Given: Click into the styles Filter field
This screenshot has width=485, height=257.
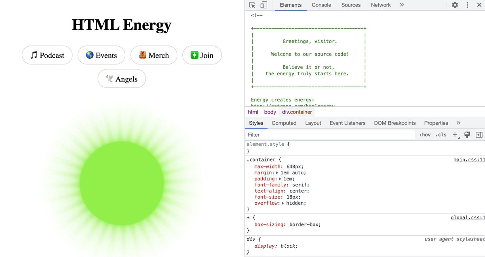Looking at the screenshot, I should click(x=330, y=135).
